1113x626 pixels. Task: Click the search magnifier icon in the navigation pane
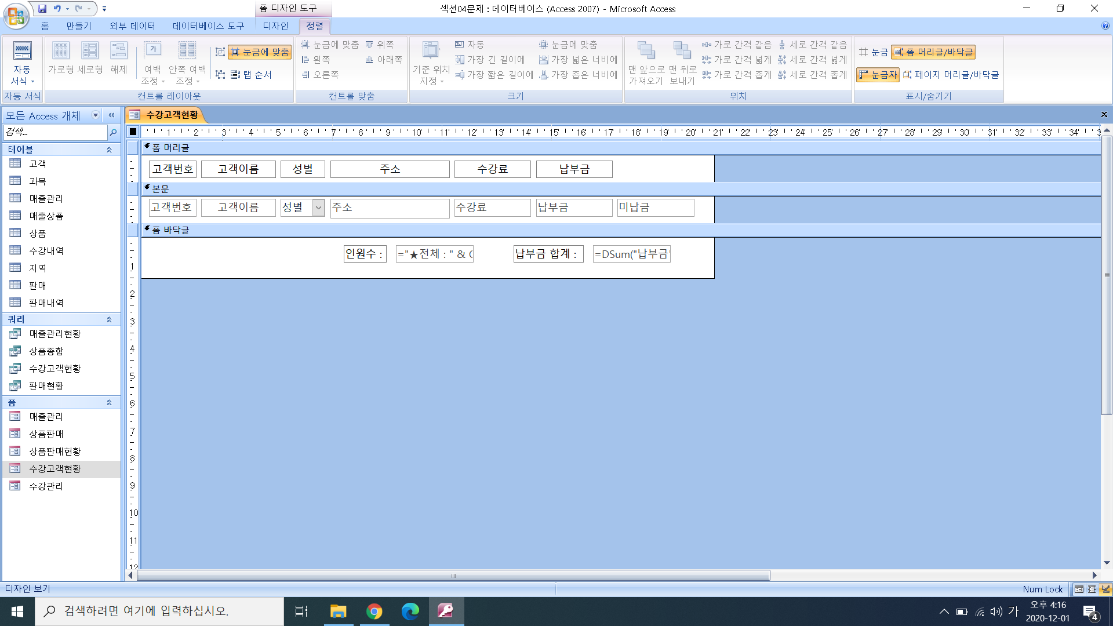pos(113,133)
